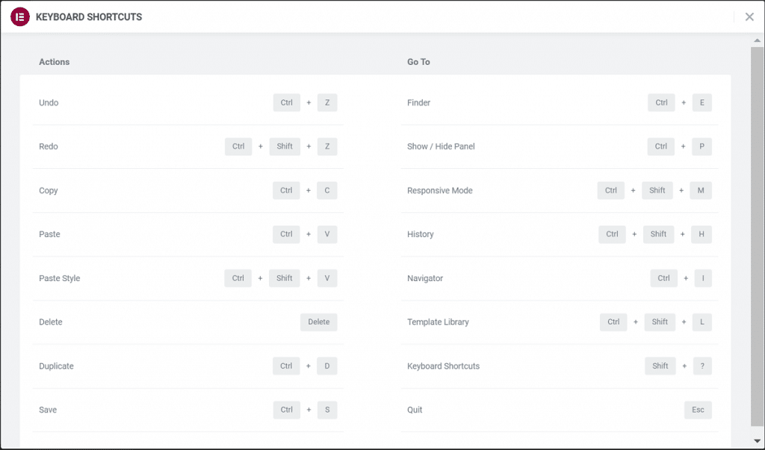Click the C key in Copy row

tap(327, 191)
